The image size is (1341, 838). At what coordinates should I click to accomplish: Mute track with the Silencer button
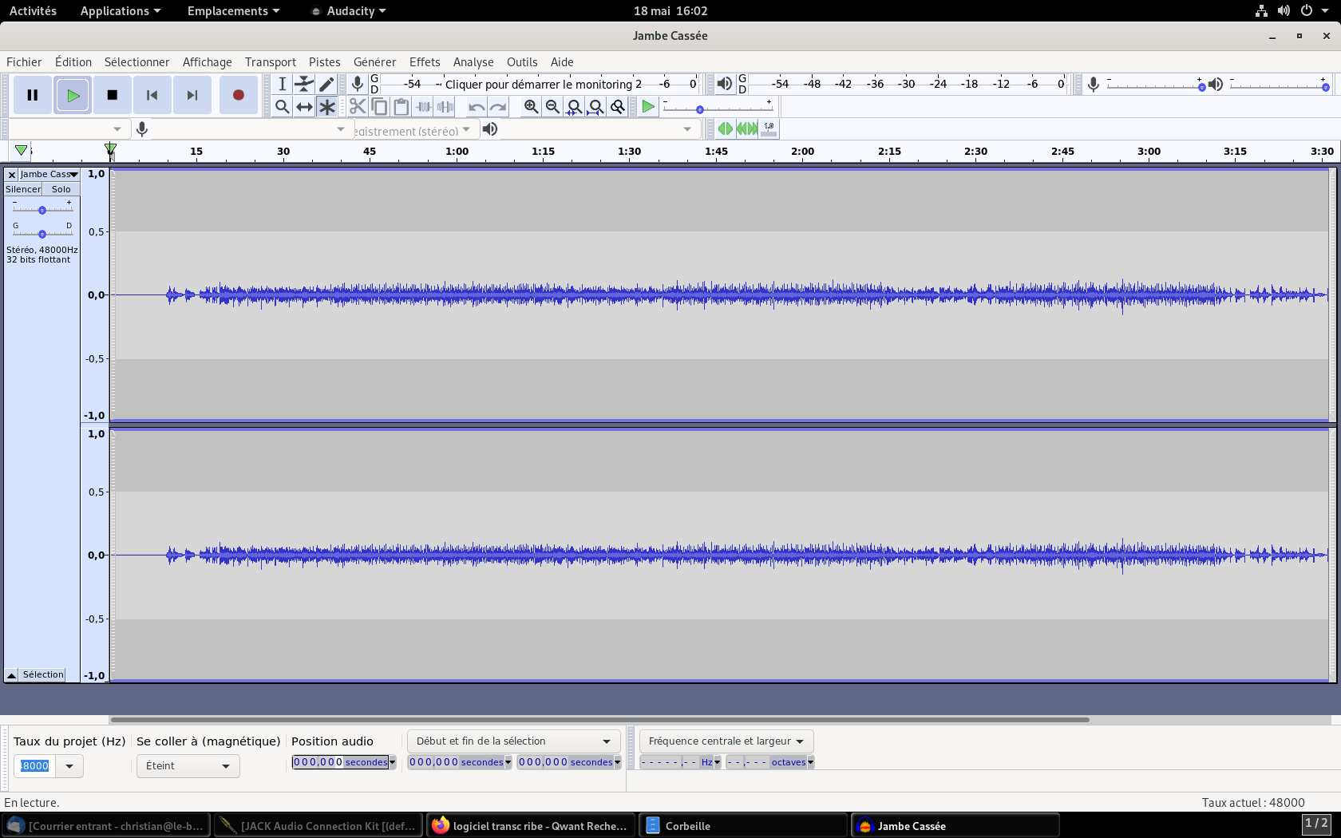23,189
